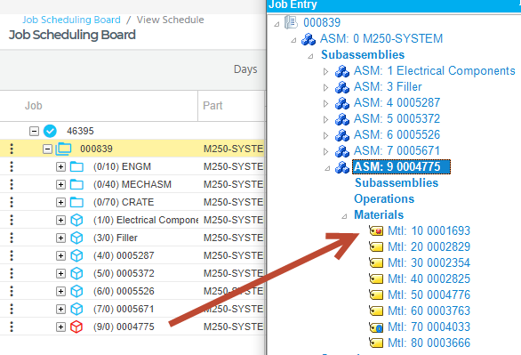The height and width of the screenshot is (355, 521).
Task: Expand the (9/0) 0004775 row
Action: 60,327
